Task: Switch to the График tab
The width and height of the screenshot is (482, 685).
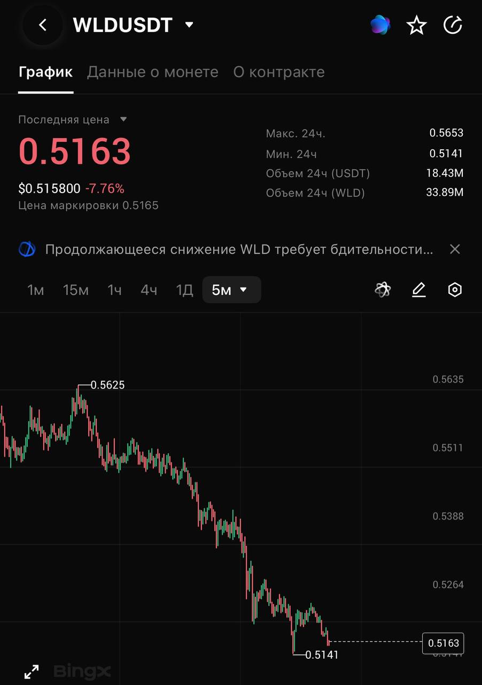Action: (x=45, y=72)
